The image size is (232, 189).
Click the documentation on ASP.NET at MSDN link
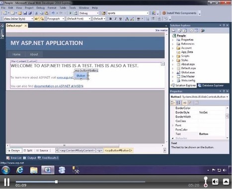59,86
